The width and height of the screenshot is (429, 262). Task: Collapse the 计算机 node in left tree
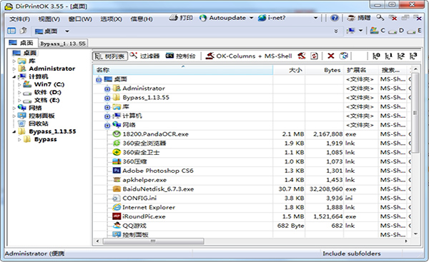click(14, 77)
